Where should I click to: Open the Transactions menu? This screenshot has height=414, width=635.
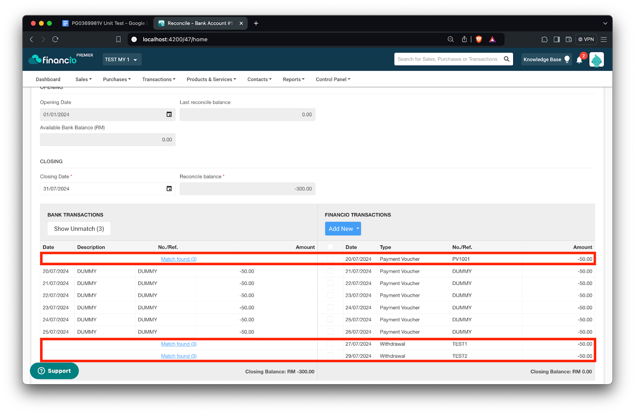pos(158,79)
